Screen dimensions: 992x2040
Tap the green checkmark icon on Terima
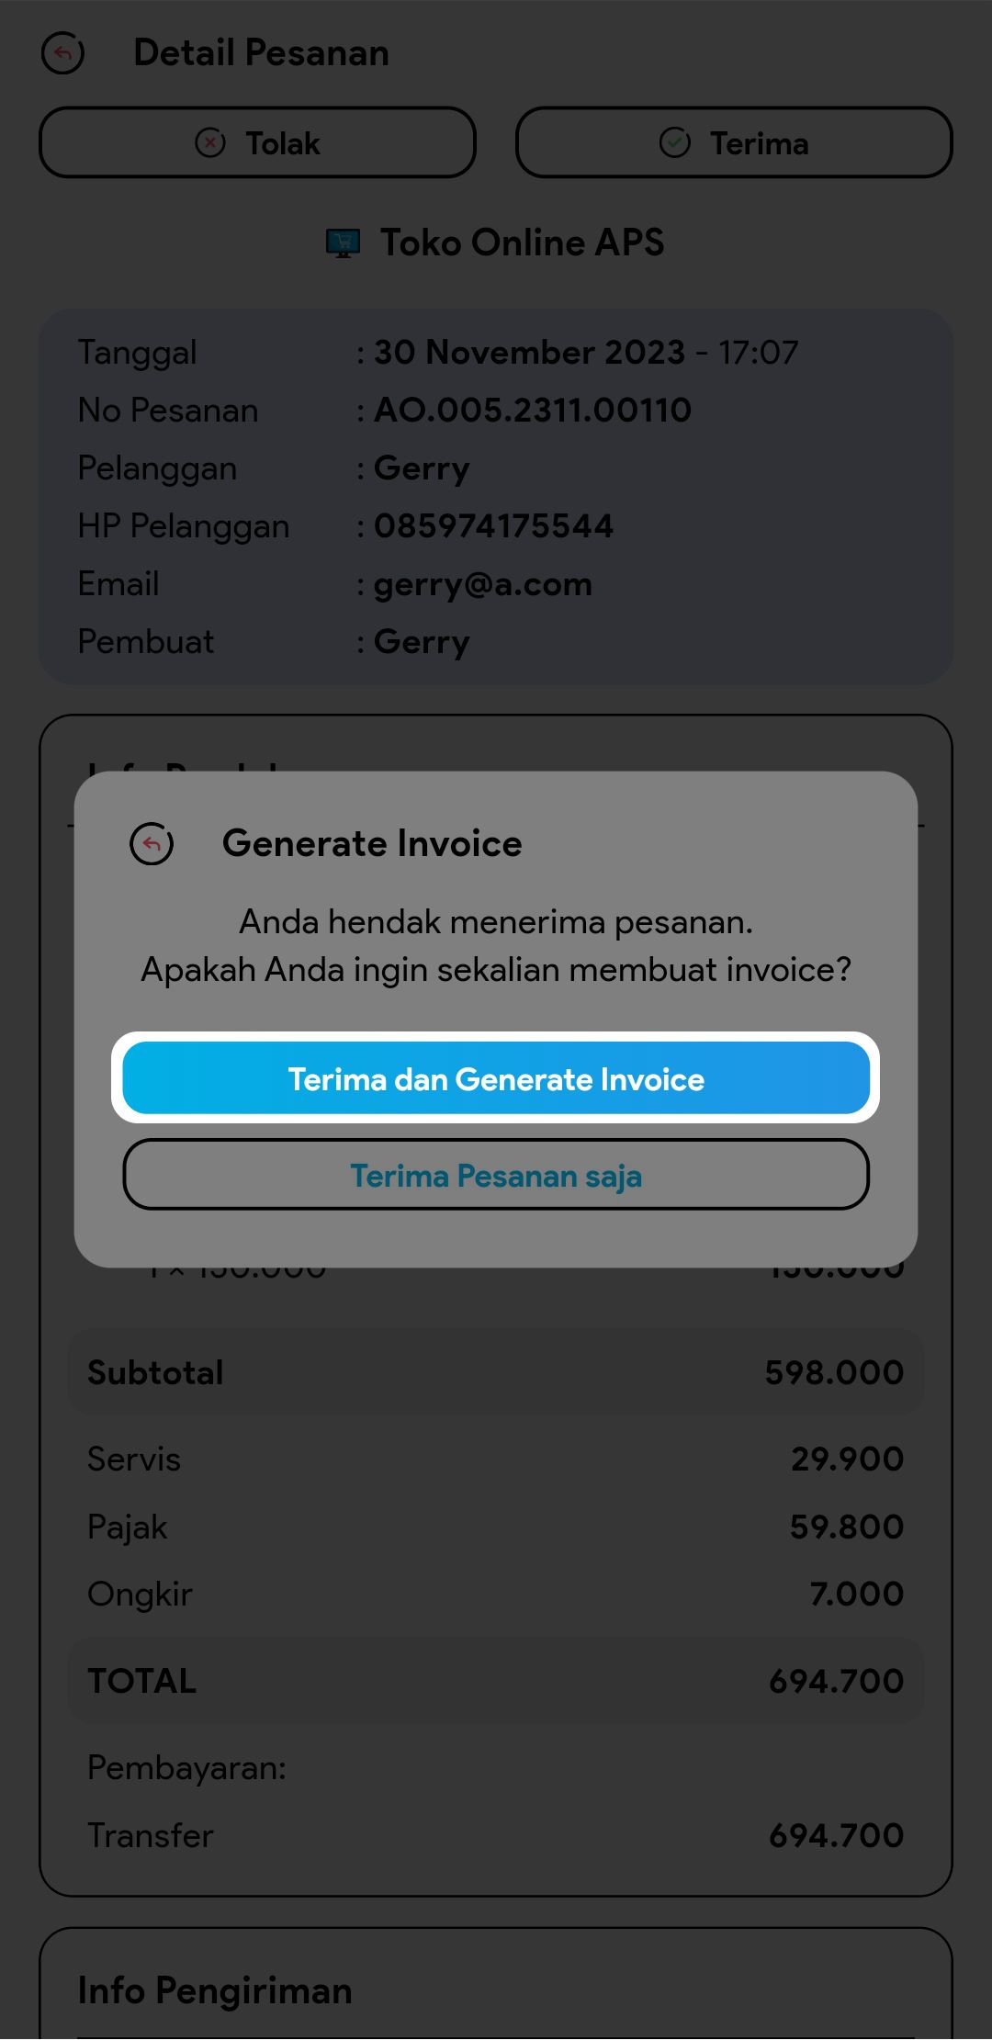pos(675,143)
